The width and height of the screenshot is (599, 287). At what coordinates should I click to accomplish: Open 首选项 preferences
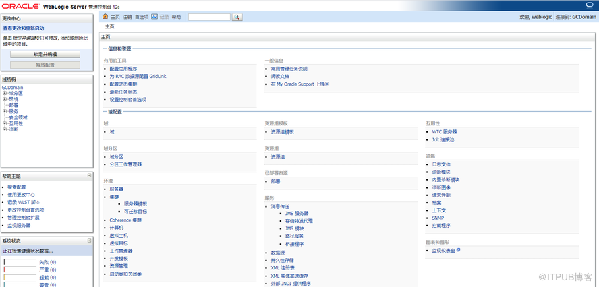[x=142, y=17]
